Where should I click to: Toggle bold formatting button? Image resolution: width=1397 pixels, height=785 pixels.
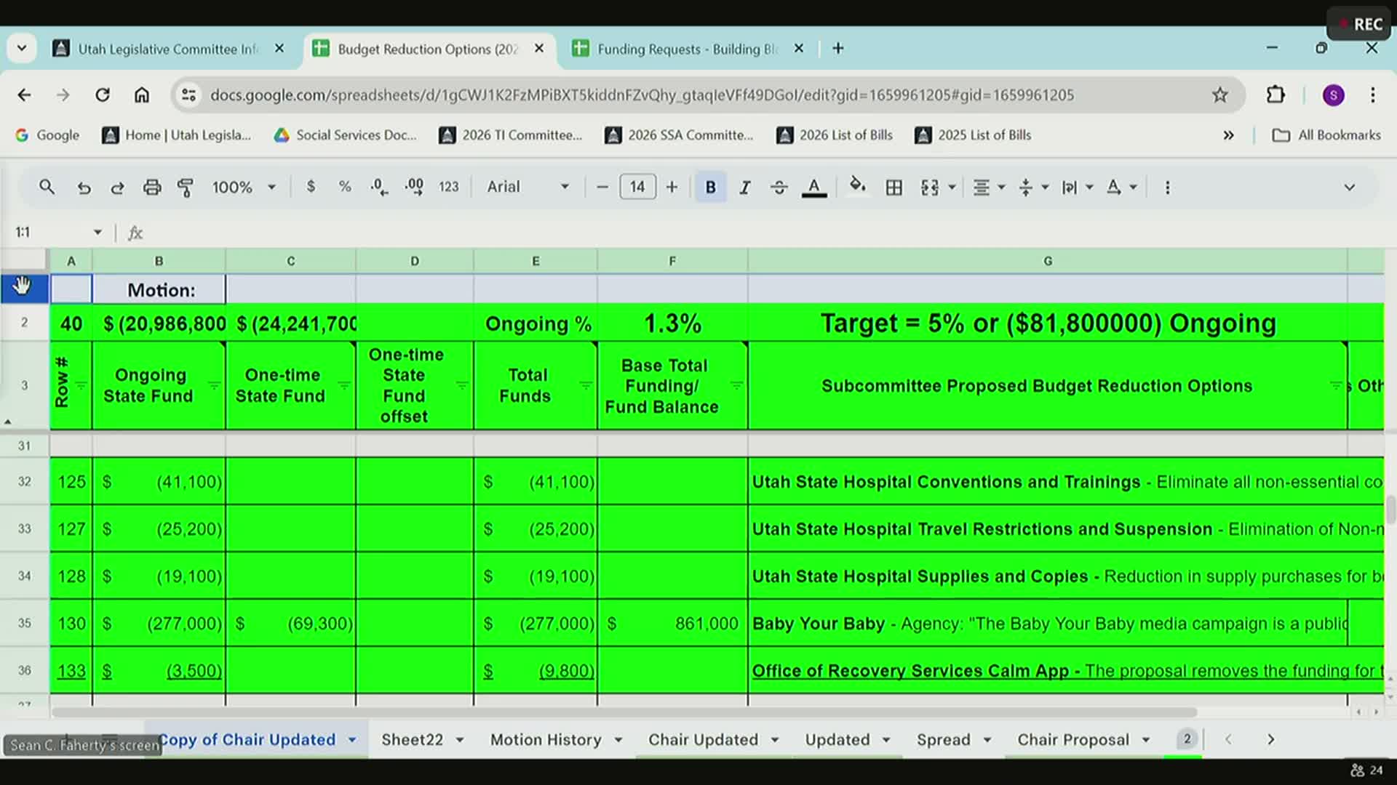[x=710, y=188]
